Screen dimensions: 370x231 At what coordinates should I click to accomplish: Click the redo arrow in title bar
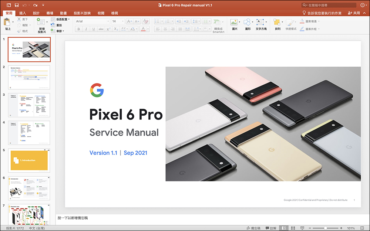[x=35, y=5]
